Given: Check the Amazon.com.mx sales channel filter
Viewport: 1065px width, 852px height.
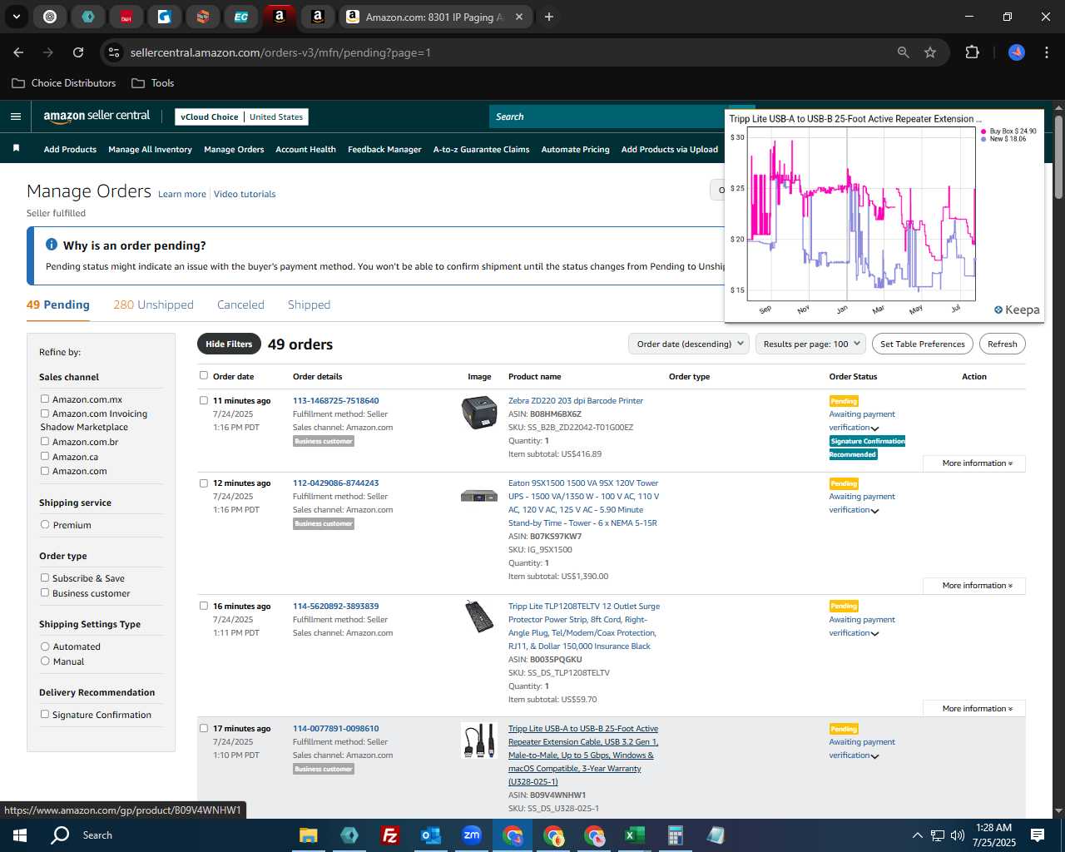Looking at the screenshot, I should tap(45, 399).
